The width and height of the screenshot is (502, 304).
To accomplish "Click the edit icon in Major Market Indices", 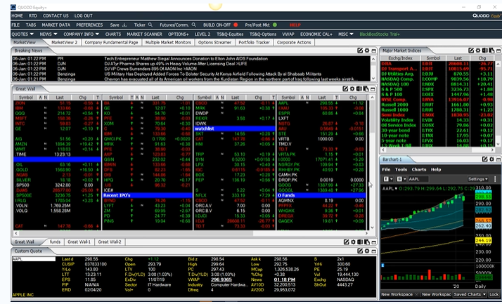I will pyautogui.click(x=471, y=51).
